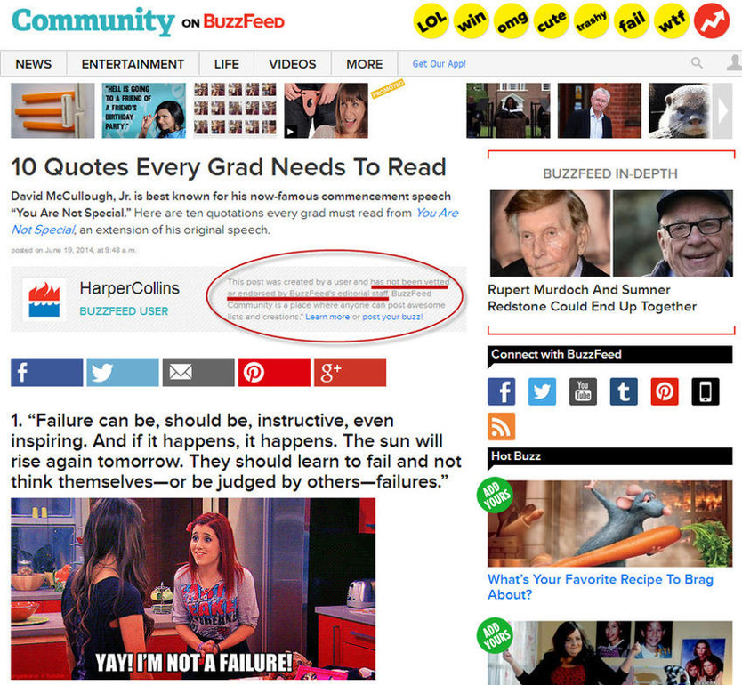Click the Connect with BuzzFeed header
The height and width of the screenshot is (685, 742).
pos(610,355)
